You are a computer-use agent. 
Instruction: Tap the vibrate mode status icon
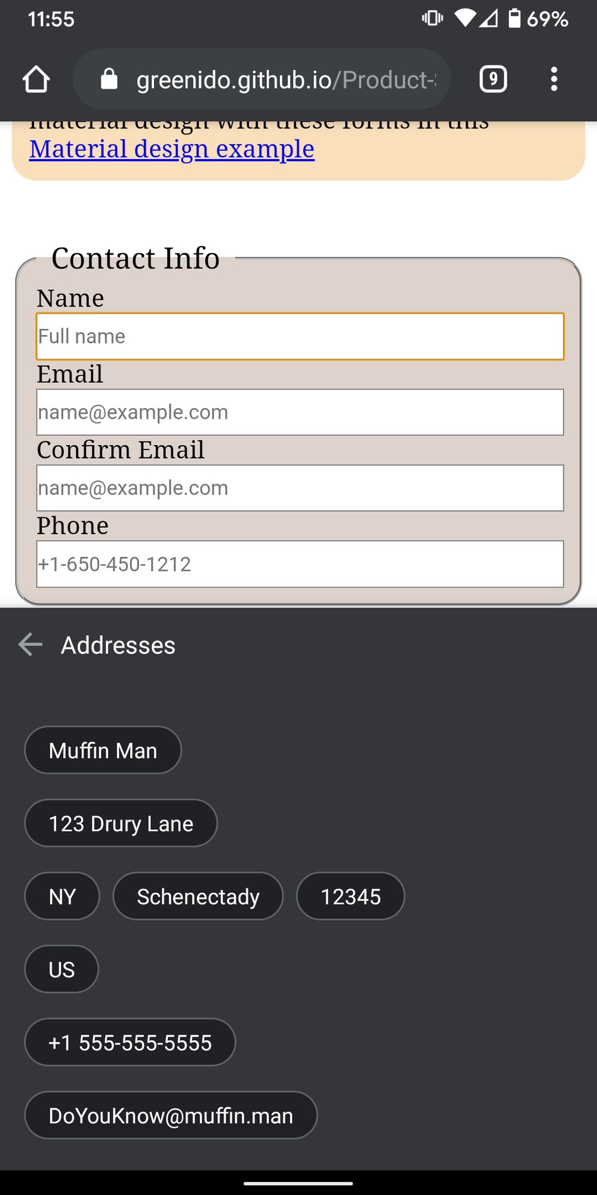click(x=432, y=19)
